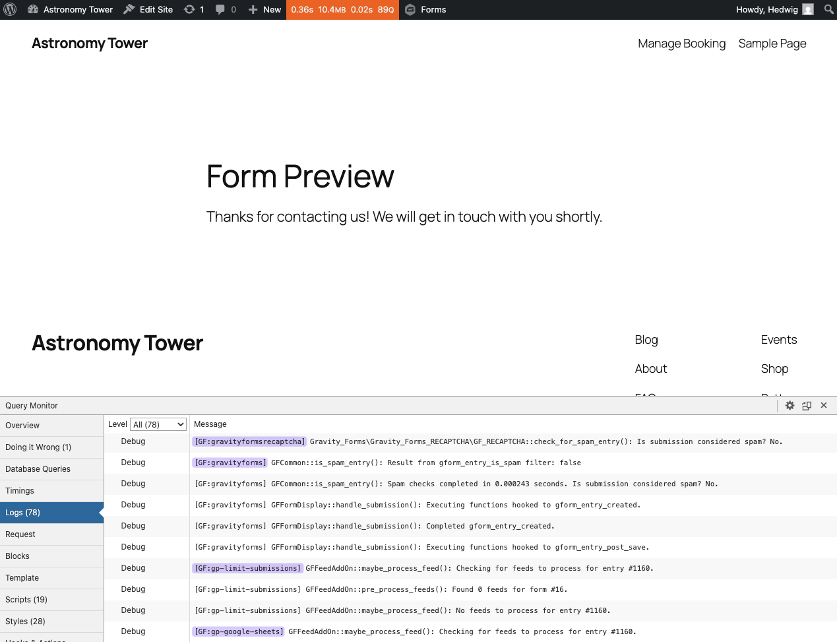This screenshot has width=837, height=642.
Task: Open Query Monitor settings gear
Action: point(790,406)
